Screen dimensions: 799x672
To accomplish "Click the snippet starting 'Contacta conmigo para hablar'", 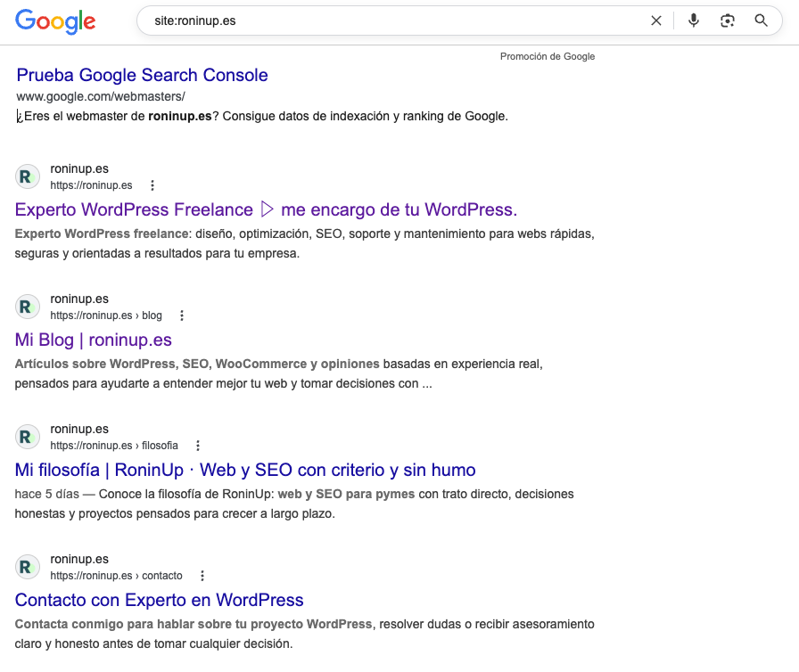I will [x=304, y=634].
